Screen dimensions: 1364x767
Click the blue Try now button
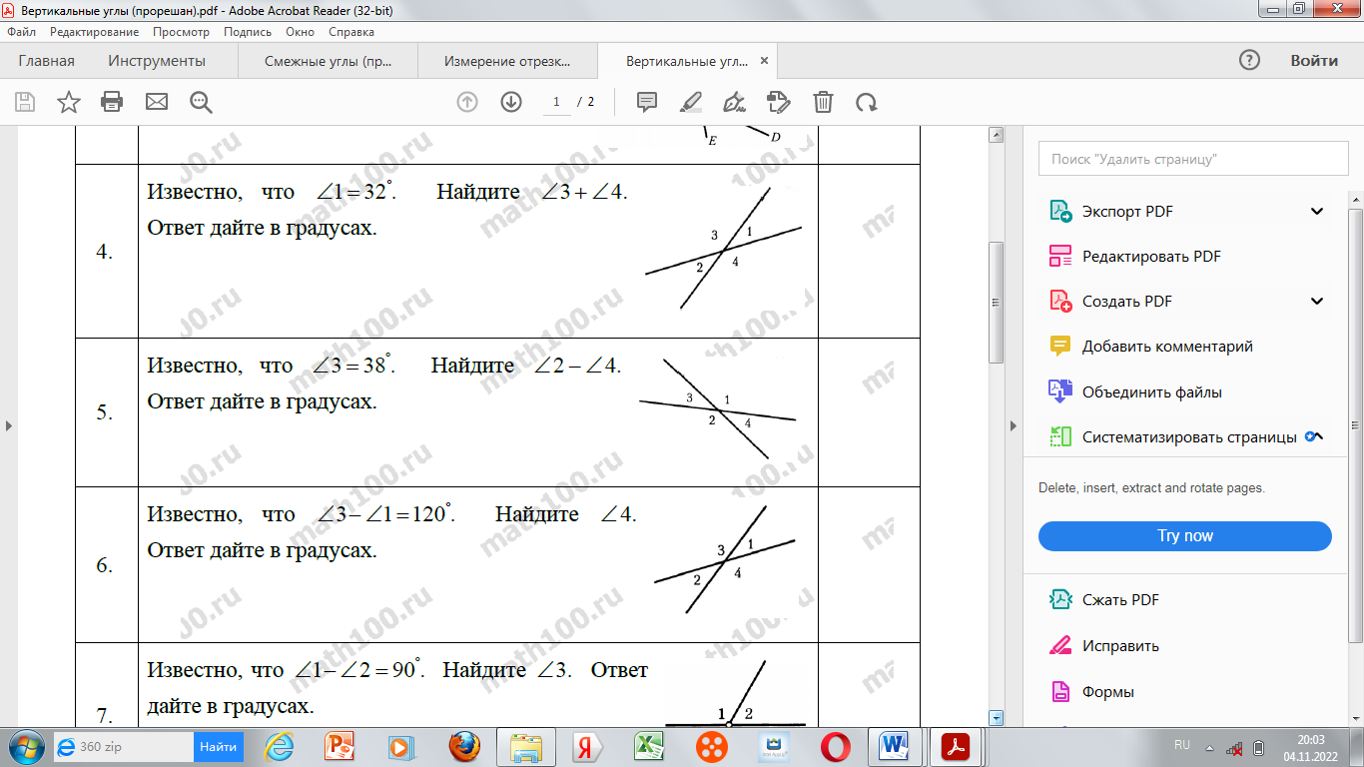[x=1185, y=536]
